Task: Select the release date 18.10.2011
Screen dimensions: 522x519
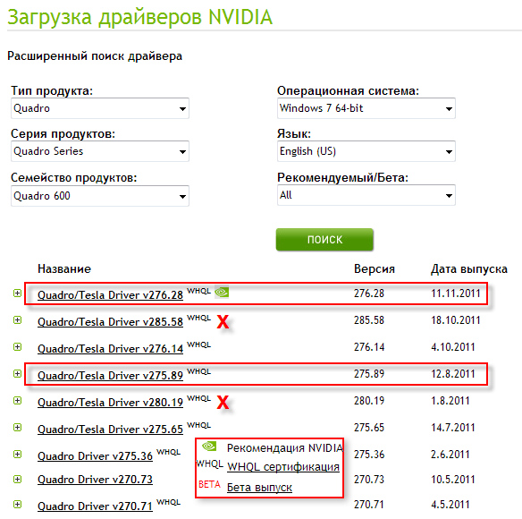Action: 456,320
